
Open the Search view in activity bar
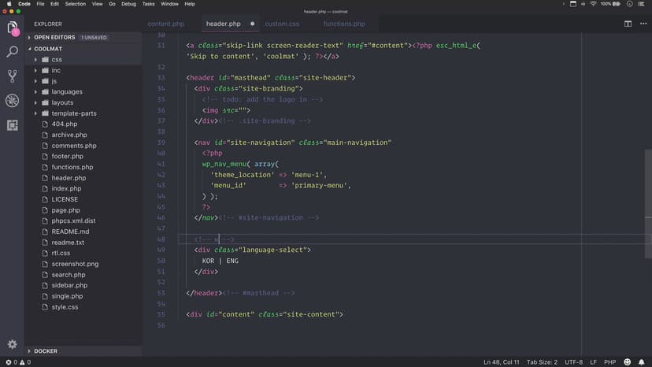[13, 52]
